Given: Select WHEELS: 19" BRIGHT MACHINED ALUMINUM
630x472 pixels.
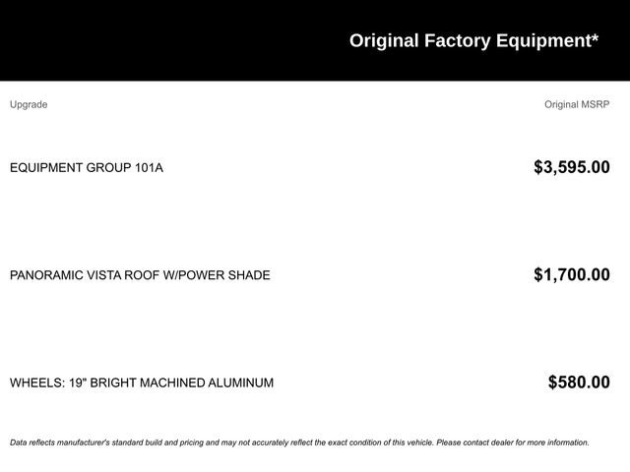Looking at the screenshot, I should [142, 383].
